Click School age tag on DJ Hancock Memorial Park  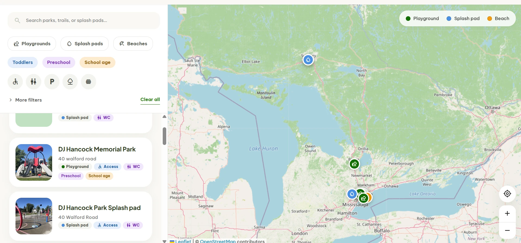[x=99, y=176]
